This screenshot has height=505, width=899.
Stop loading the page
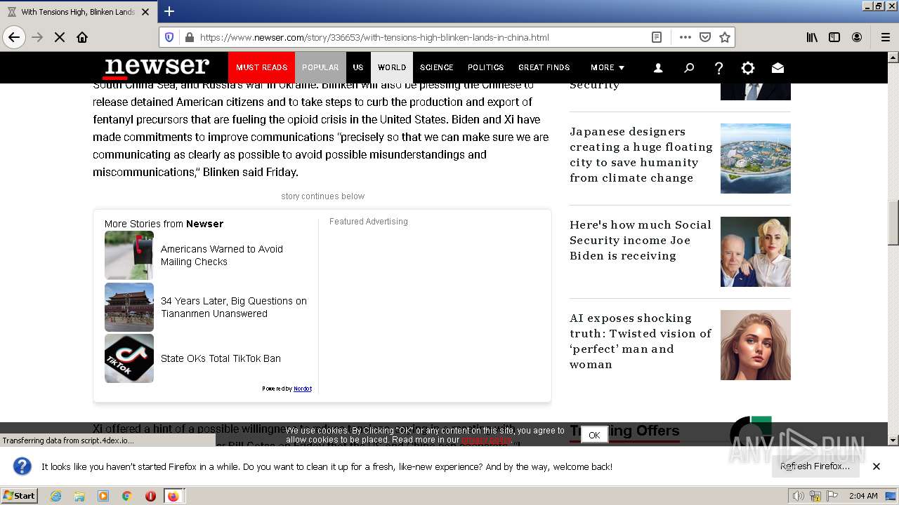coord(60,37)
